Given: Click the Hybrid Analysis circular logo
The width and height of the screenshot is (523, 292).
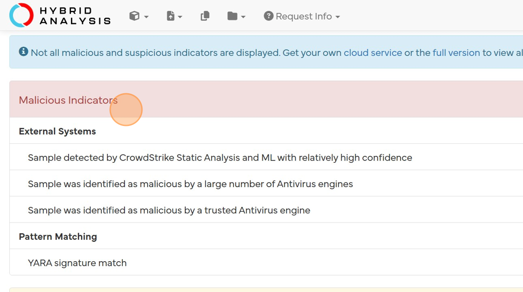Looking at the screenshot, I should tap(21, 15).
